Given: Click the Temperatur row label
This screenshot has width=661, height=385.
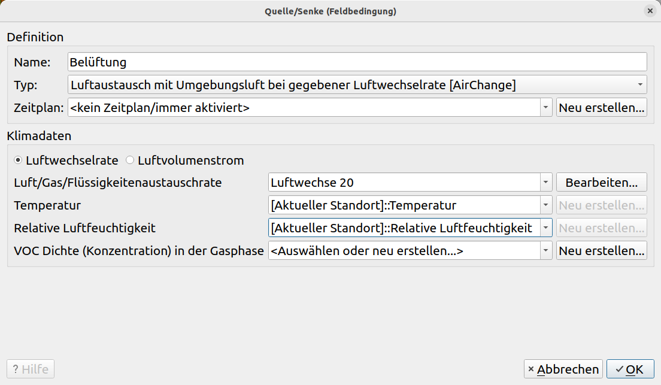Looking at the screenshot, I should pos(47,205).
